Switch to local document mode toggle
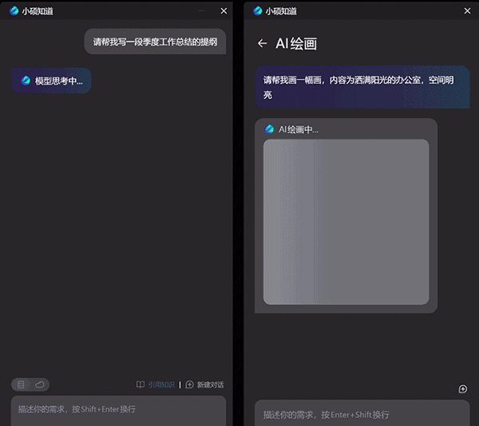The image size is (479, 426). [22, 385]
